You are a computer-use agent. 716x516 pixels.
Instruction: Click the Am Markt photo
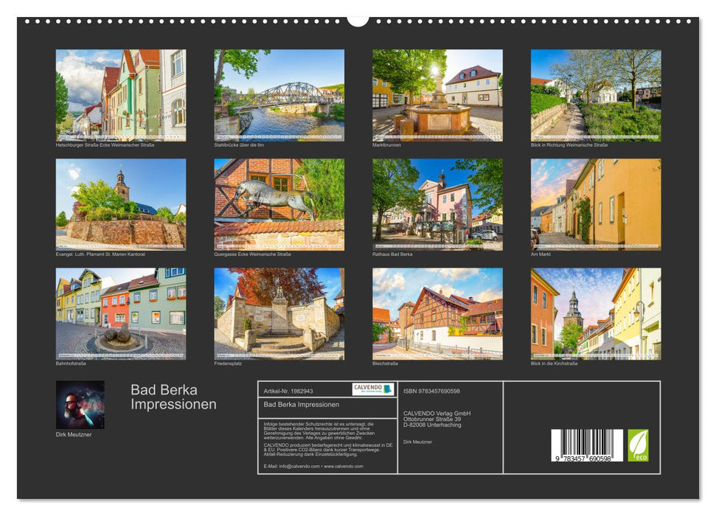(596, 204)
